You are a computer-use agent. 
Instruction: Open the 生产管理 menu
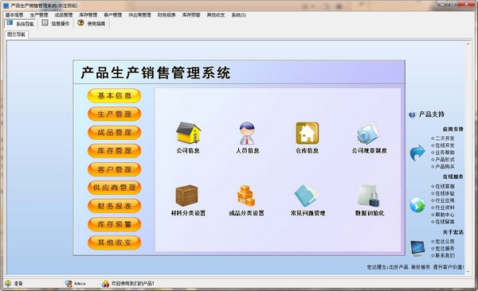pos(39,15)
